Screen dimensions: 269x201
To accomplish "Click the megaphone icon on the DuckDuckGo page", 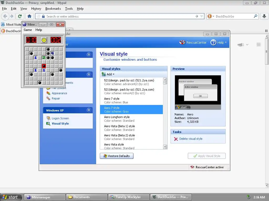I will 241,45.
